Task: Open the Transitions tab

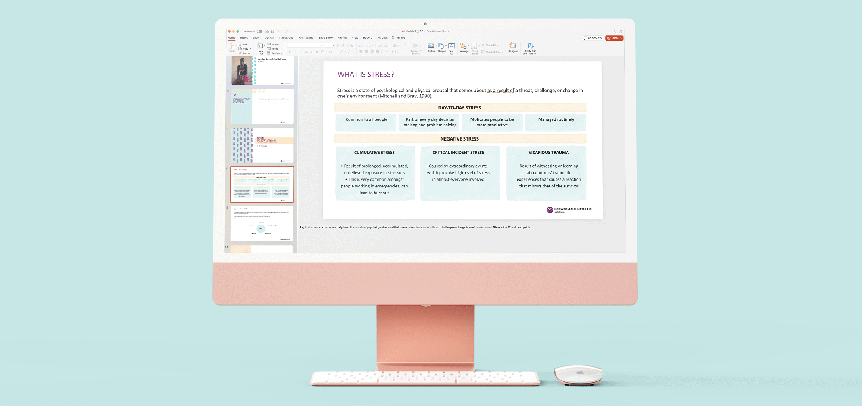Action: point(286,38)
